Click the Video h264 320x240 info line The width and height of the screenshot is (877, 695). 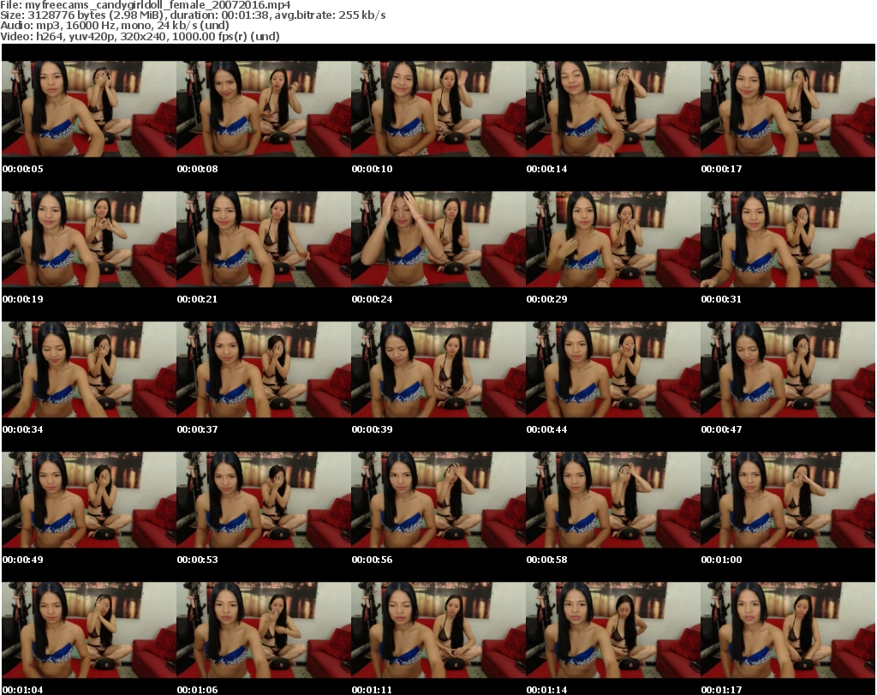pyautogui.click(x=140, y=36)
